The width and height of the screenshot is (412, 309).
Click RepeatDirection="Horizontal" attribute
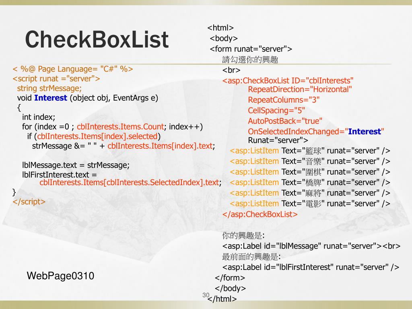coord(300,89)
